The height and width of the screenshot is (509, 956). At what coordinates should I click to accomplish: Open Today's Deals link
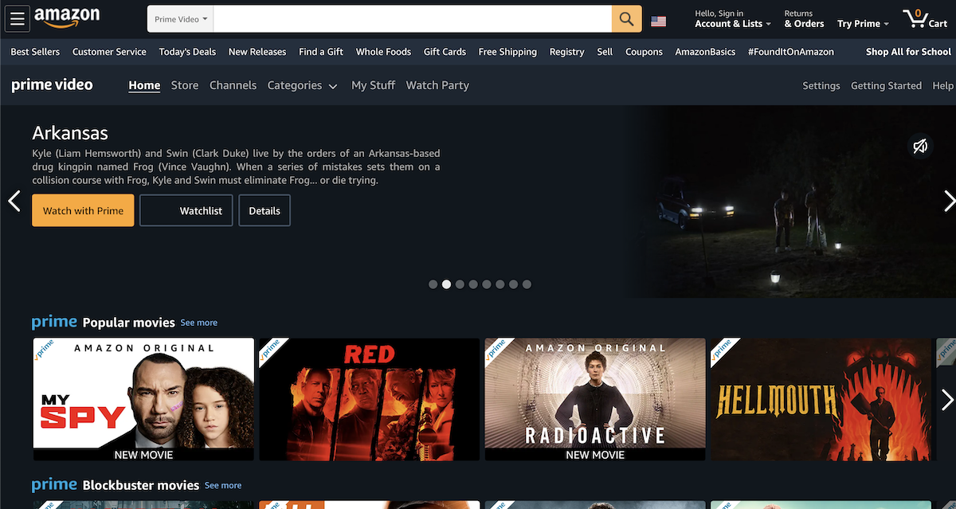pos(187,52)
